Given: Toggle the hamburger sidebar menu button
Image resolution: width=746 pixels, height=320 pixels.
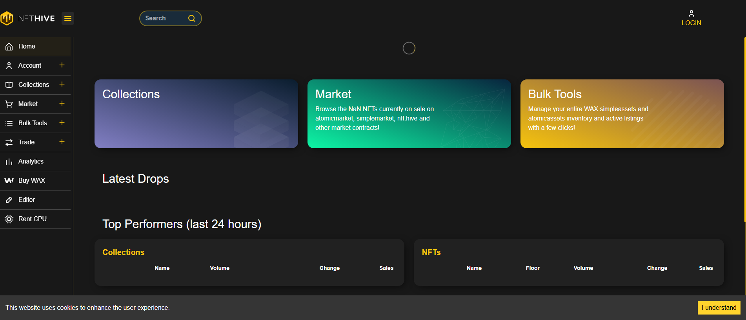Looking at the screenshot, I should tap(68, 18).
